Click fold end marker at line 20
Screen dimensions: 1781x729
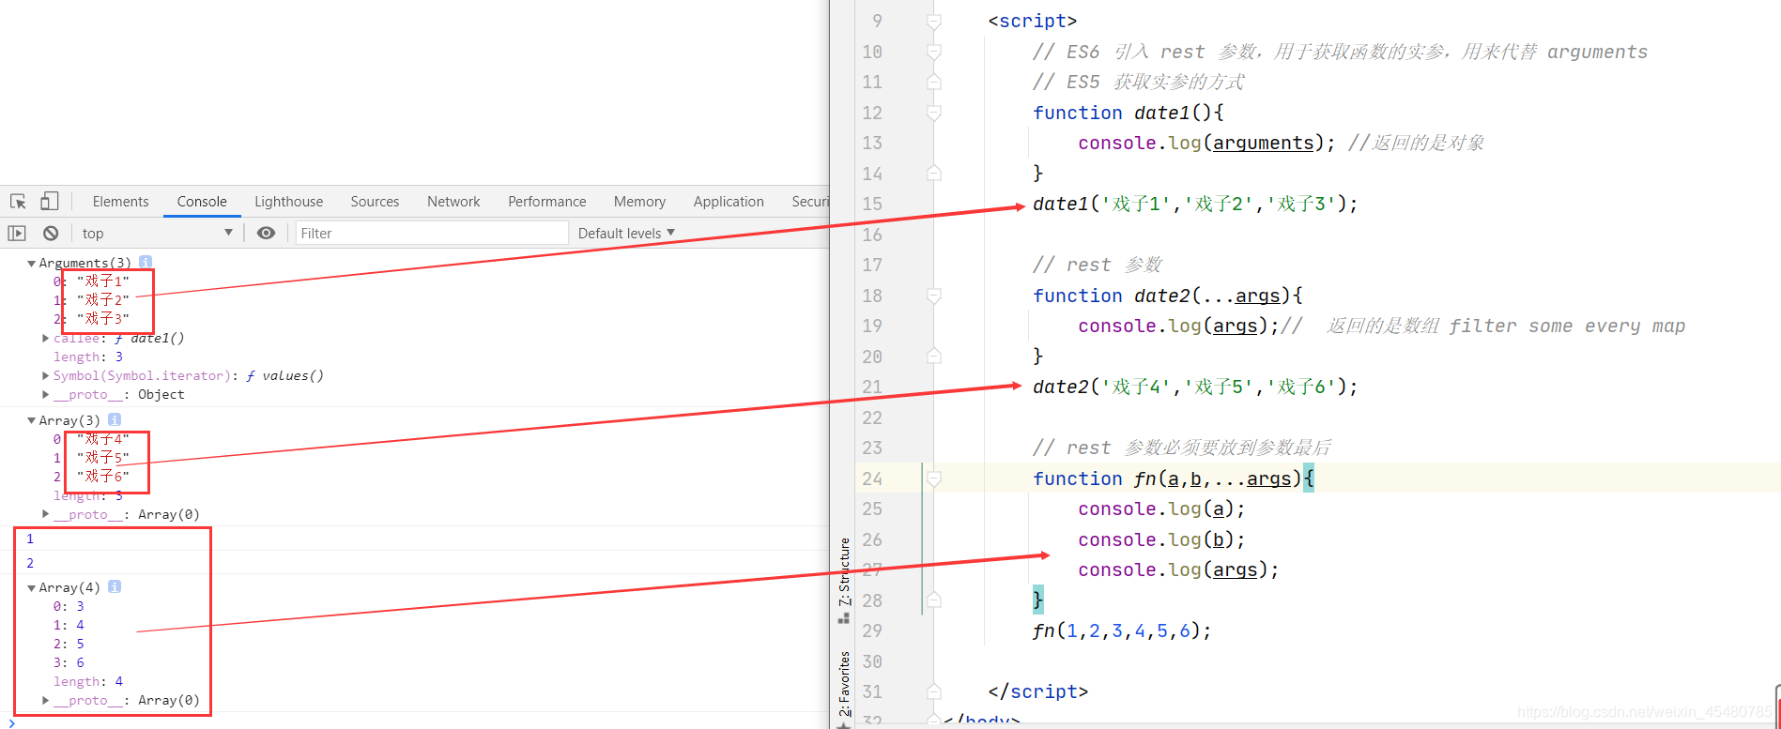933,357
